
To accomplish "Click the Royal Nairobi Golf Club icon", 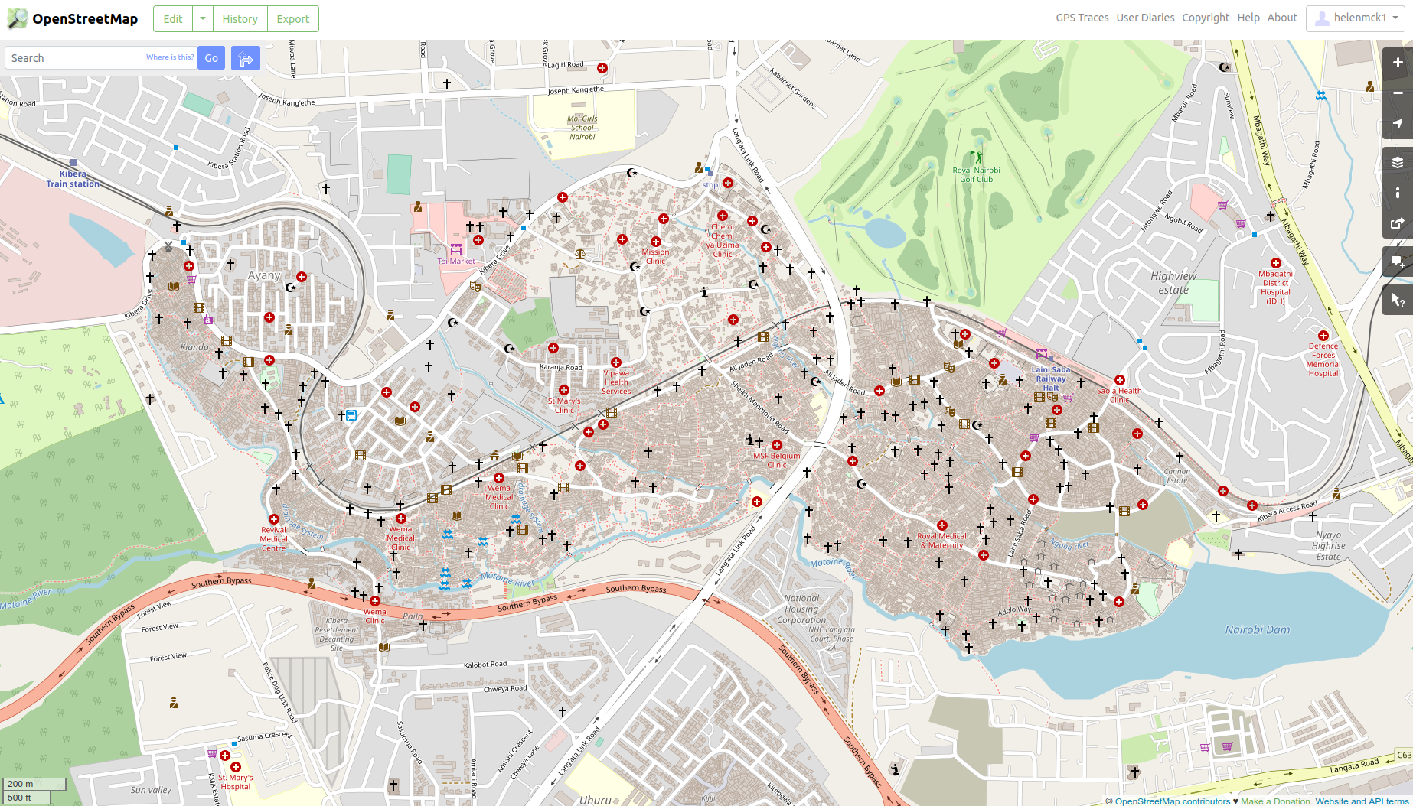I will tap(976, 158).
